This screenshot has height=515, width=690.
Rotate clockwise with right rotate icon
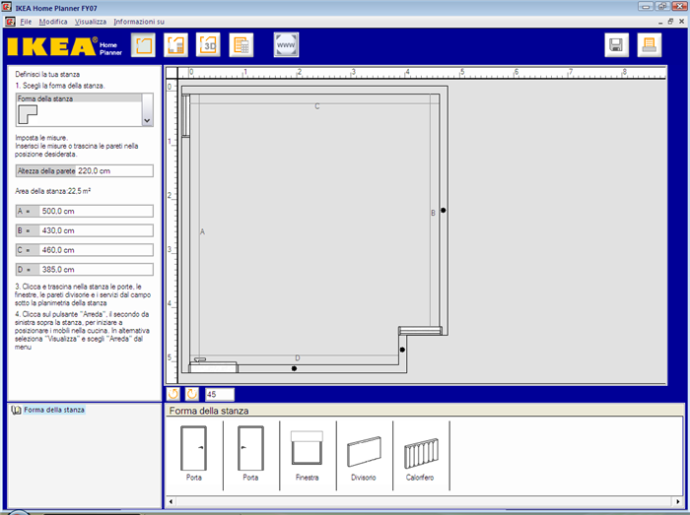coord(192,394)
